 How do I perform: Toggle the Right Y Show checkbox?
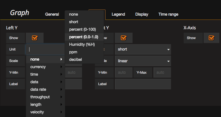click(x=124, y=38)
